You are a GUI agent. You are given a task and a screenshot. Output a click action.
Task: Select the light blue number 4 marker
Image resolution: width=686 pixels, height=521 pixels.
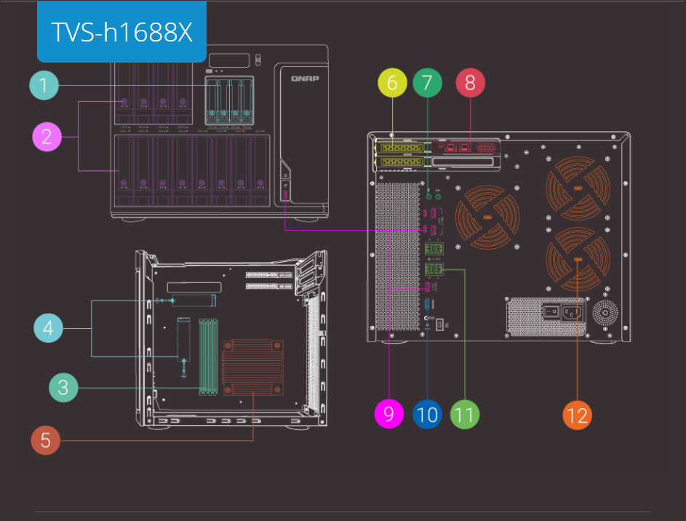[x=48, y=328]
